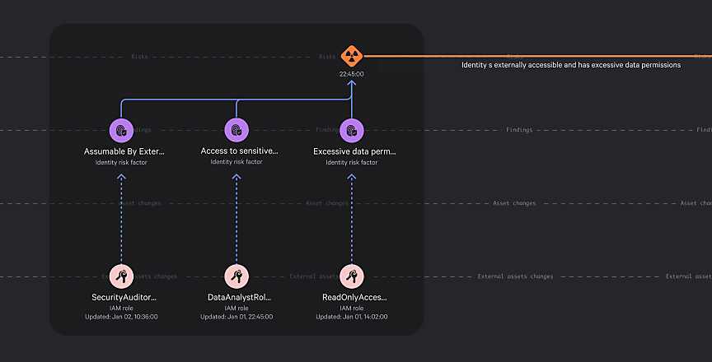The image size is (712, 362).
Task: Open the ReadOnlyAccess IAM role key icon
Action: (x=352, y=276)
